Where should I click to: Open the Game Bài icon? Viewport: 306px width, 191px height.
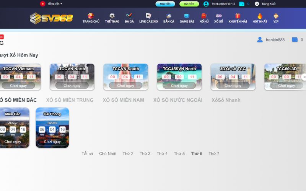187,16
